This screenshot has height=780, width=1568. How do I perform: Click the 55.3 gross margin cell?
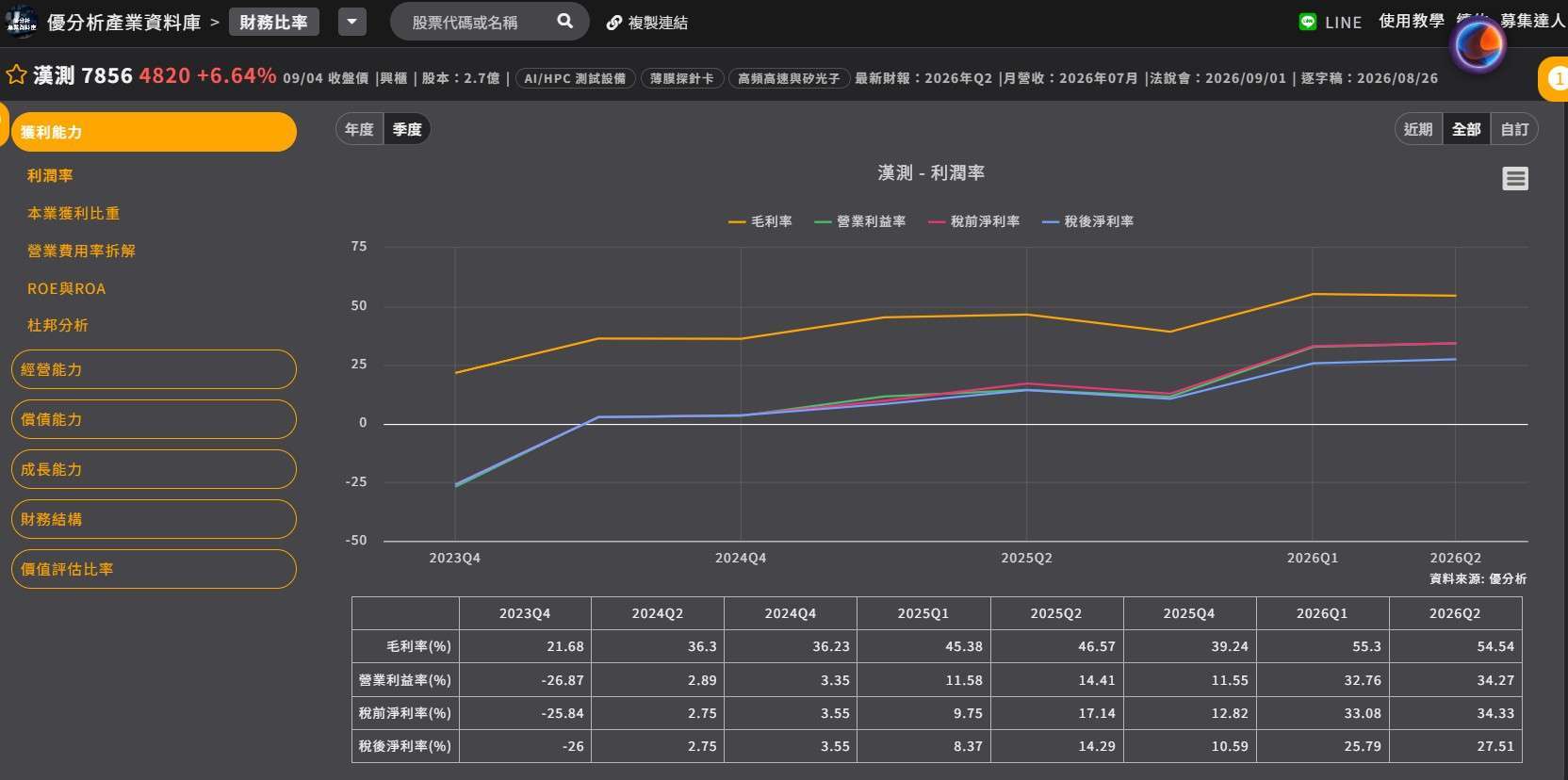pyautogui.click(x=1322, y=646)
